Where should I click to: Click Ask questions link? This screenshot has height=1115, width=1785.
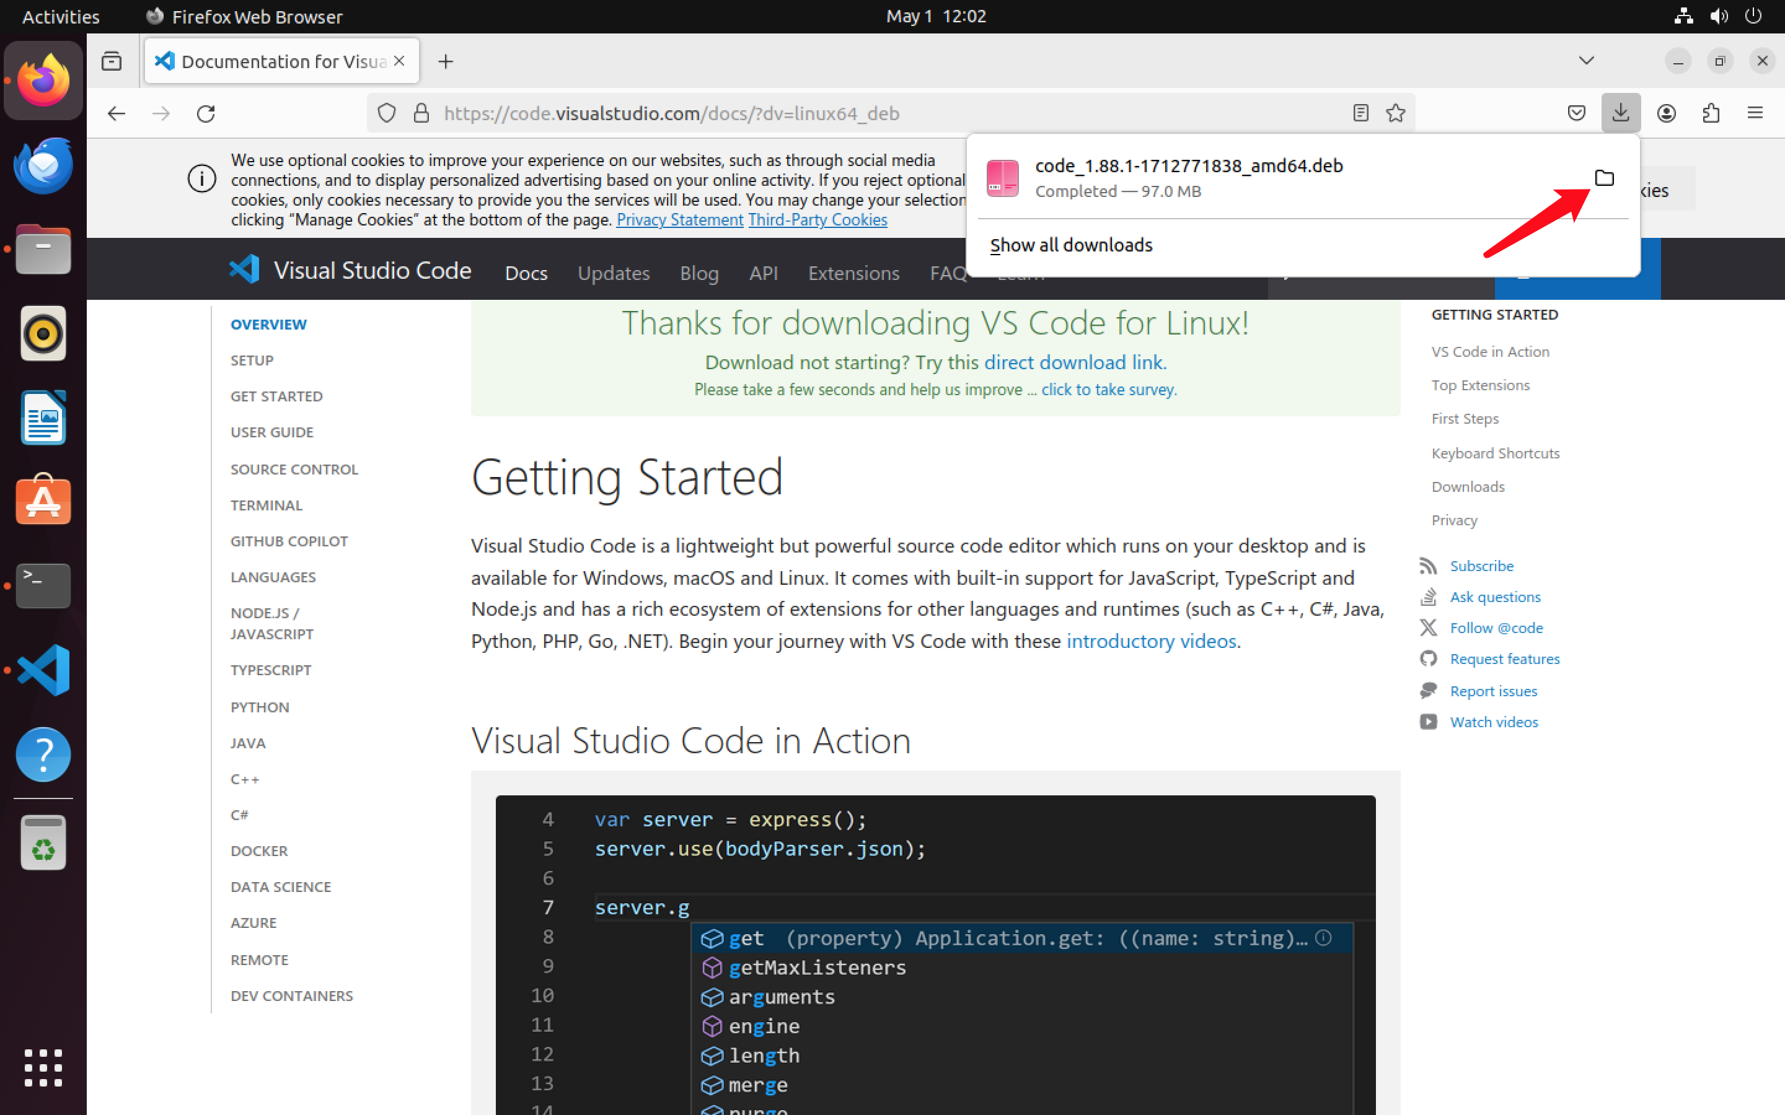click(x=1495, y=597)
